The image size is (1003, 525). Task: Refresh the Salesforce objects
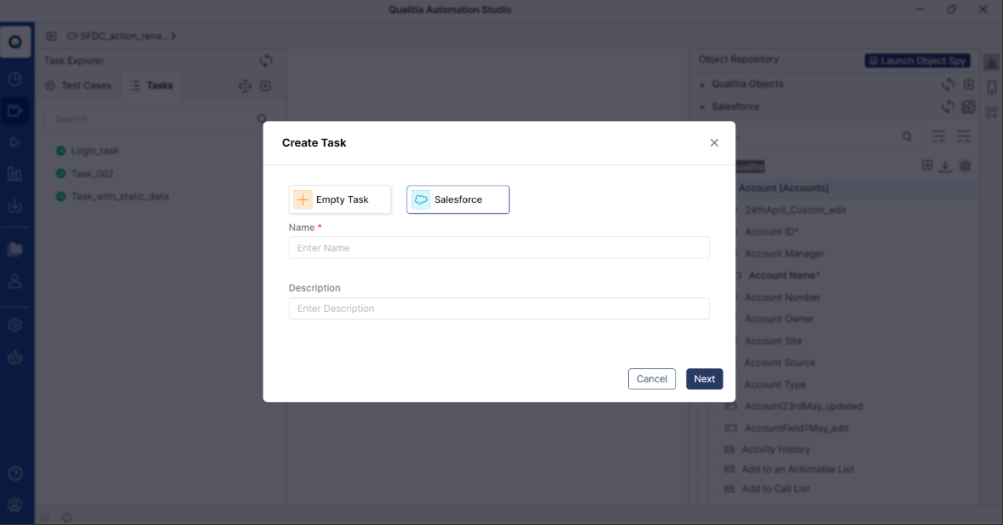(948, 107)
